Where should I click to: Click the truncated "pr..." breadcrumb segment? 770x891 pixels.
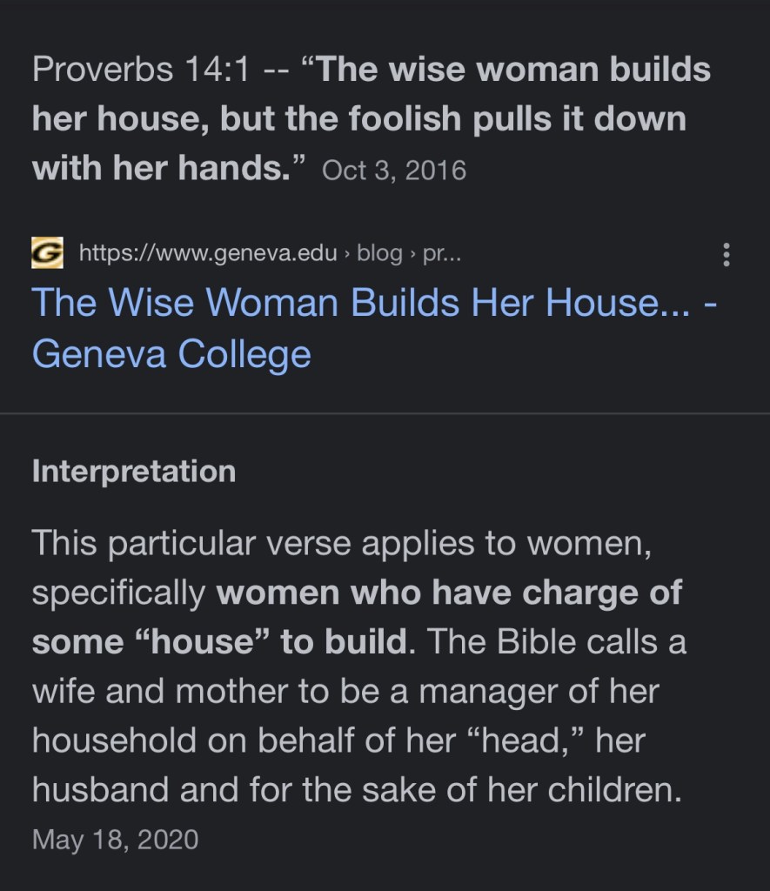click(x=442, y=253)
